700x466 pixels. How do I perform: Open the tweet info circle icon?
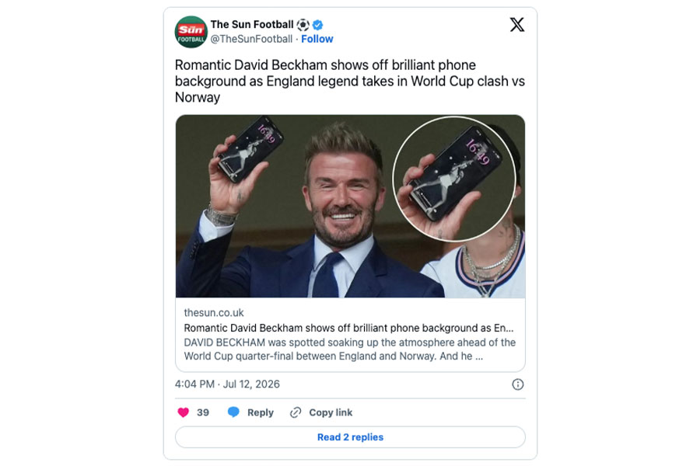(x=517, y=384)
